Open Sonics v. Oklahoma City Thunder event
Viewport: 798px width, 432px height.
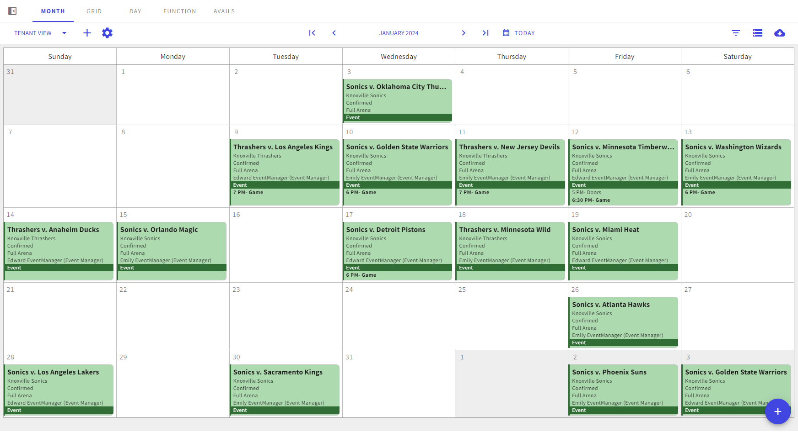click(397, 100)
